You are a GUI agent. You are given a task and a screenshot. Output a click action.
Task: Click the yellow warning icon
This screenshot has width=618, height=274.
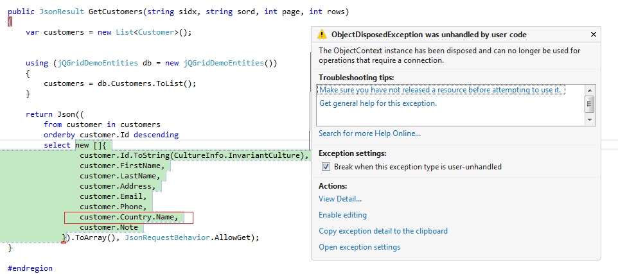coord(322,35)
